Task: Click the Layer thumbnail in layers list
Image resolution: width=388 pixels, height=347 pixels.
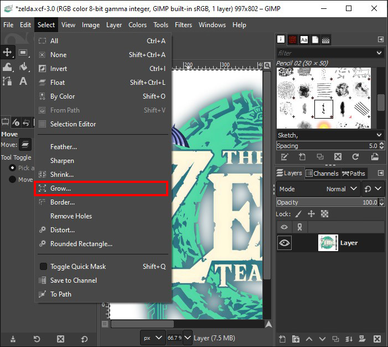Action: tap(328, 243)
